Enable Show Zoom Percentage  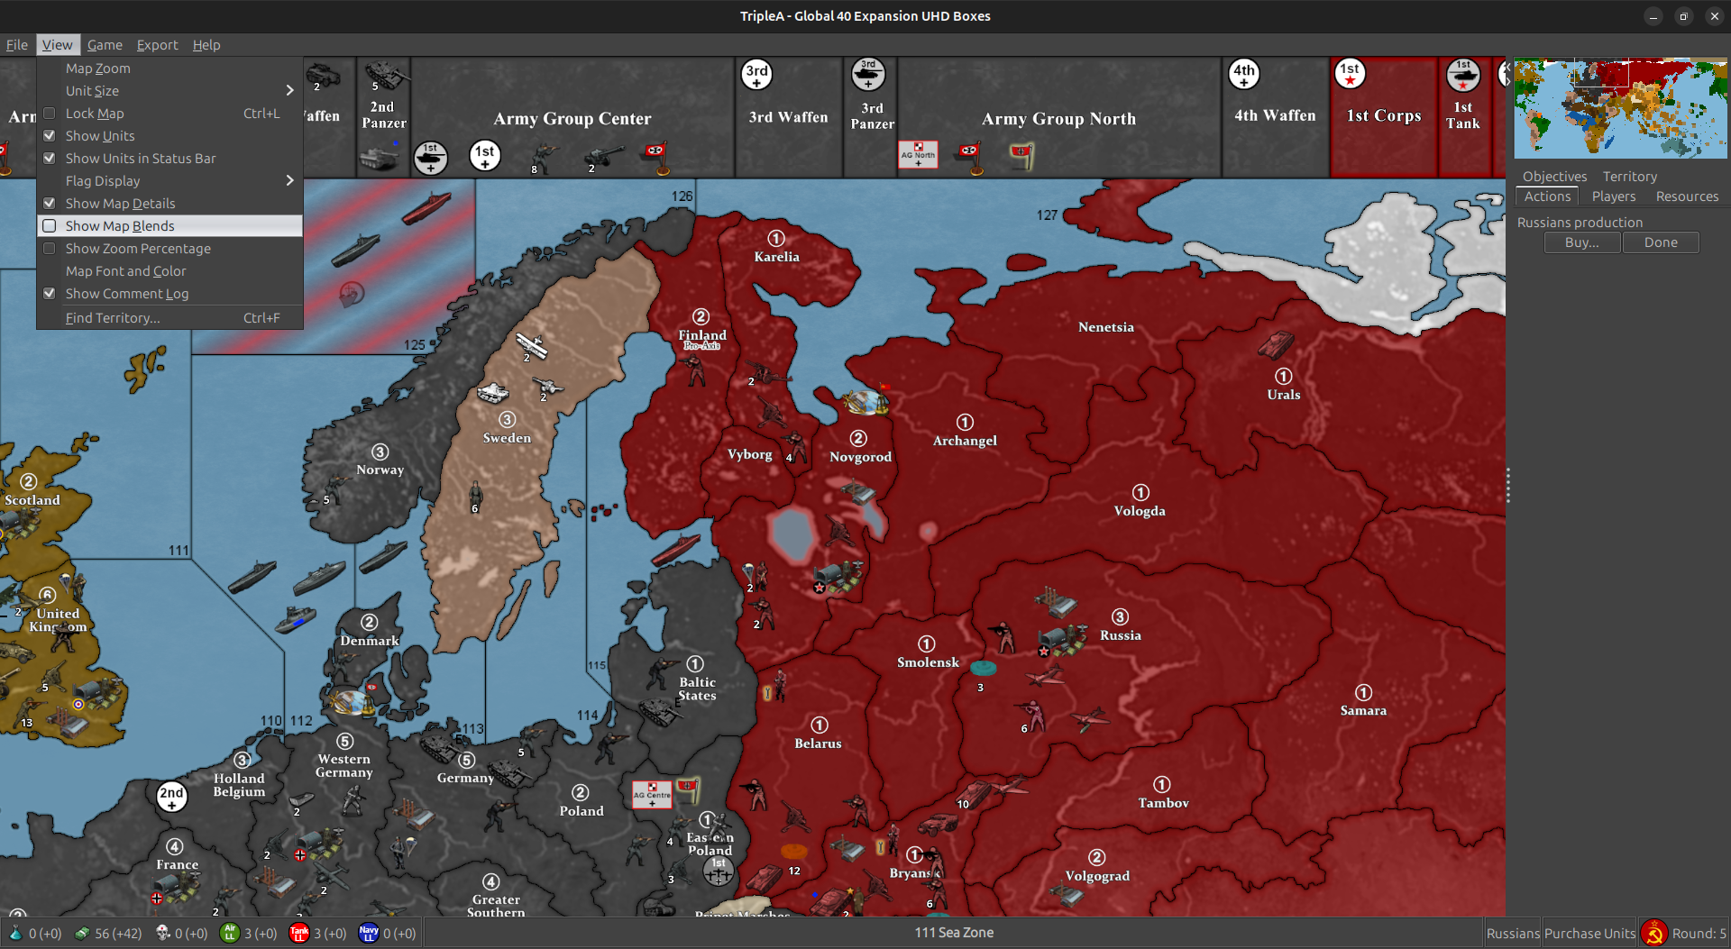click(x=50, y=249)
